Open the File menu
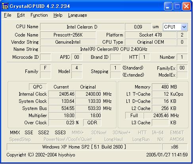Viewport: 193px width, 164px height. click(8, 15)
